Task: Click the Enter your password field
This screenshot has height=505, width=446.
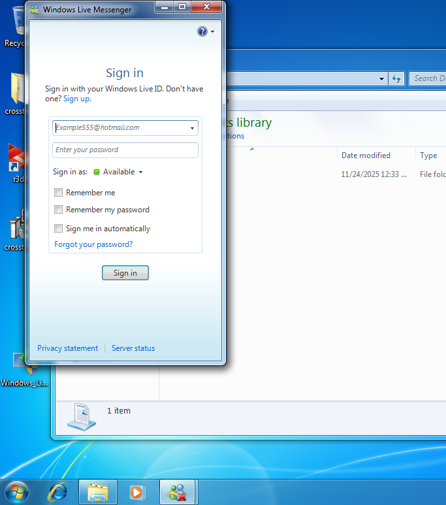Action: pos(125,150)
